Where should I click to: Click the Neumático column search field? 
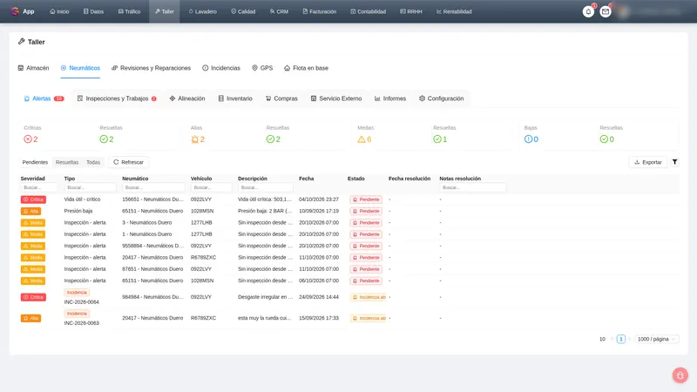[153, 187]
